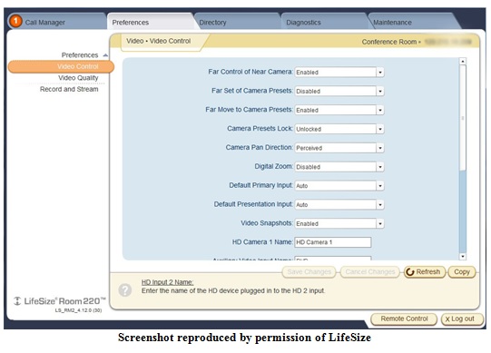The image size is (491, 353).
Task: Collapse the Preferences sidebar arrow
Action: tap(105, 55)
